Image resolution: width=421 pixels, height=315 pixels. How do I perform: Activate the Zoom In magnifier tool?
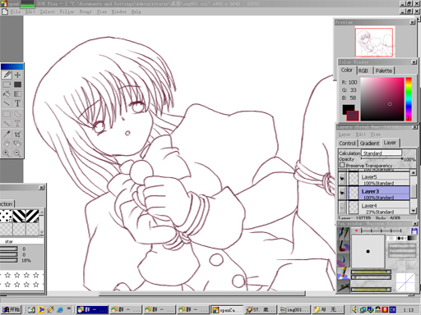[x=7, y=153]
